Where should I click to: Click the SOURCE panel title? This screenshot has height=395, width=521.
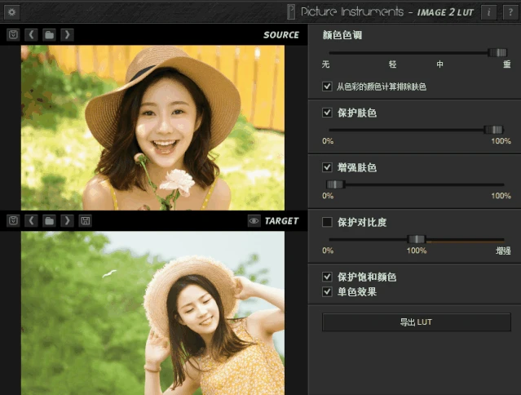281,35
